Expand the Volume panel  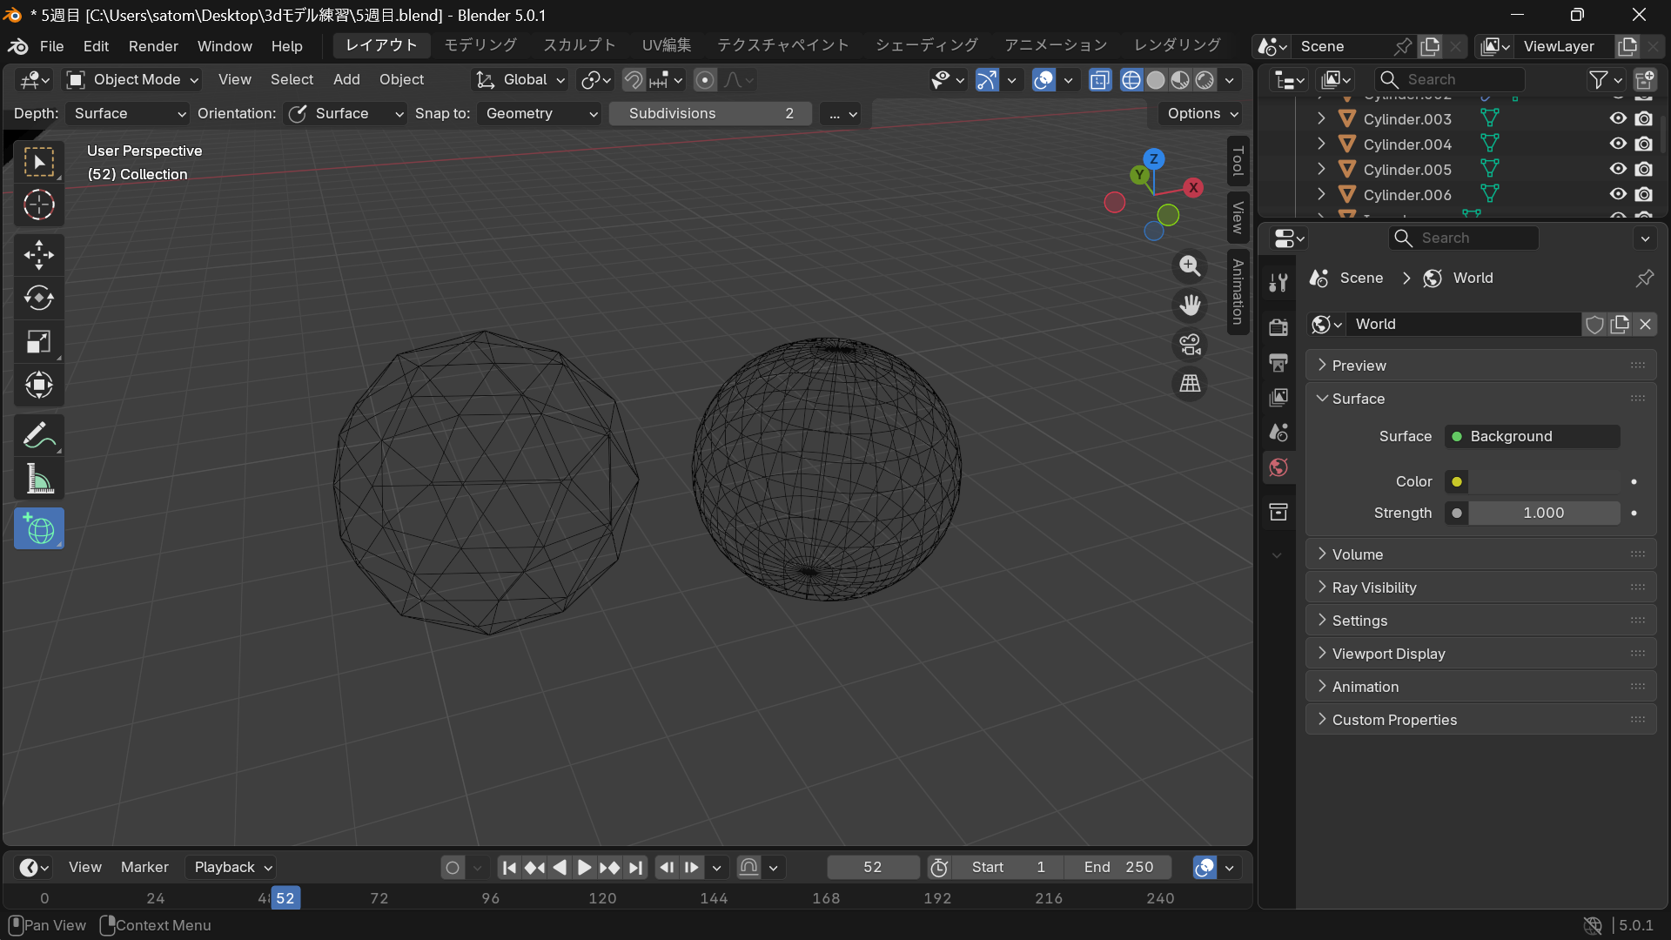coord(1357,554)
